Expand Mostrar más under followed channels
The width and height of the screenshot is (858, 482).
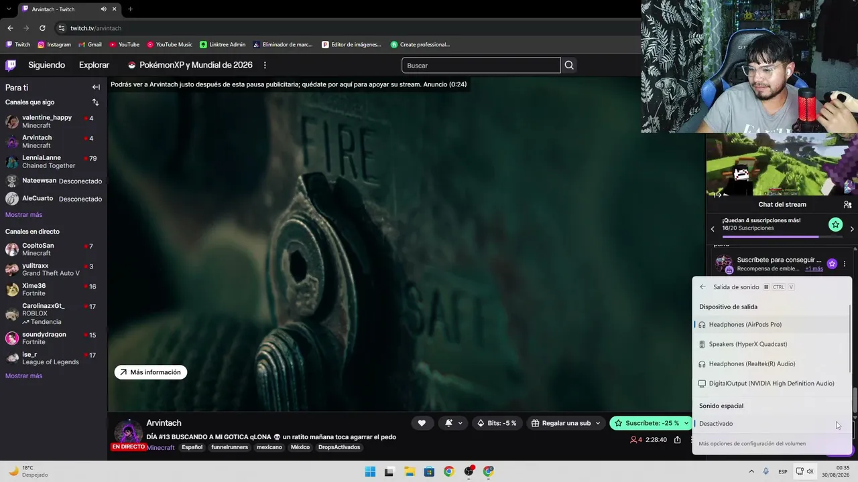(23, 215)
